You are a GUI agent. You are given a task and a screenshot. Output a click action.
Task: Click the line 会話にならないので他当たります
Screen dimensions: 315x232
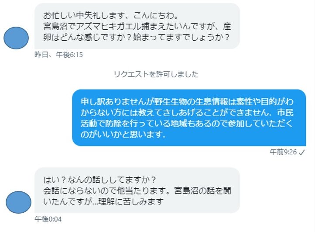pos(137,190)
